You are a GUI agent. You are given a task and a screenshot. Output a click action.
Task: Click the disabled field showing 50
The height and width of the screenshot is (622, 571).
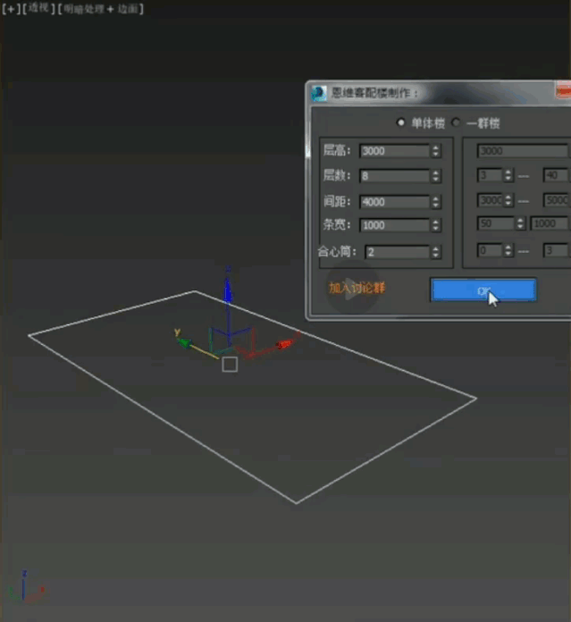click(x=496, y=223)
